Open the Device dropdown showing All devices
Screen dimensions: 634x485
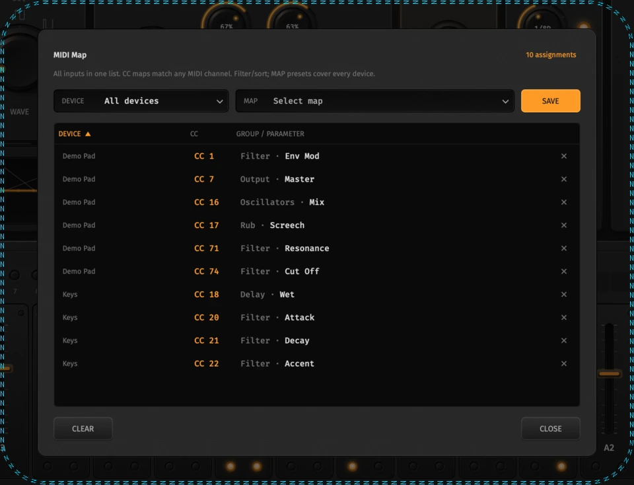[x=141, y=101]
